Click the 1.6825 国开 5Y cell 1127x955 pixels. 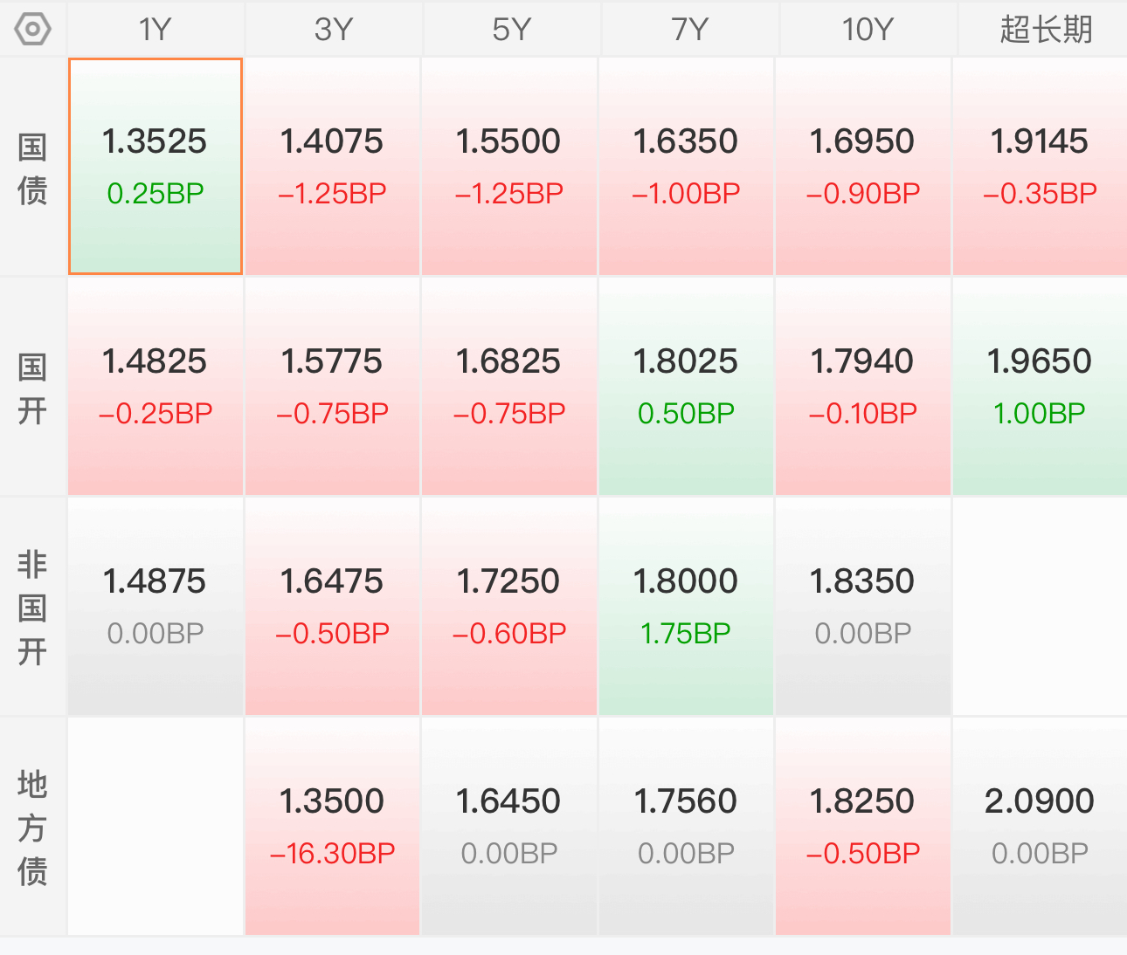click(509, 387)
